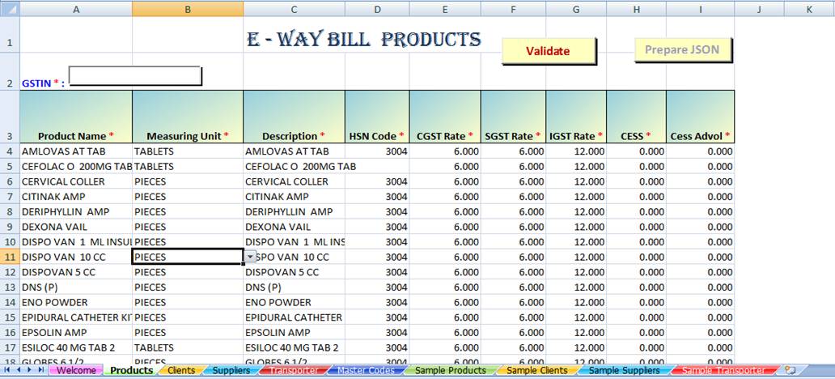The image size is (835, 379).
Task: Select the ENO POWDER product name cell
Action: (75, 302)
